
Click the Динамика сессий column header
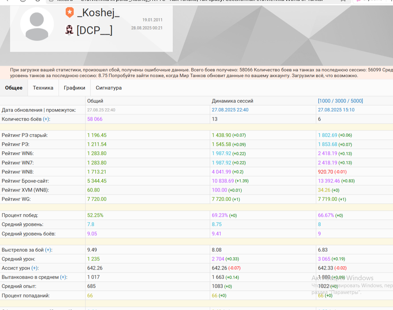click(x=232, y=101)
